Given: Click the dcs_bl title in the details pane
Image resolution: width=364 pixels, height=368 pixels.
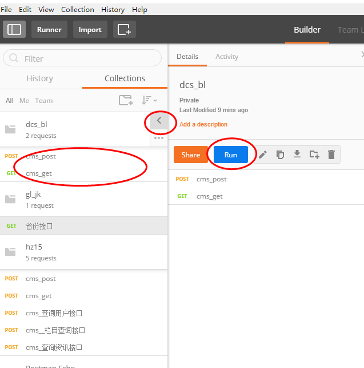Looking at the screenshot, I should [x=193, y=85].
